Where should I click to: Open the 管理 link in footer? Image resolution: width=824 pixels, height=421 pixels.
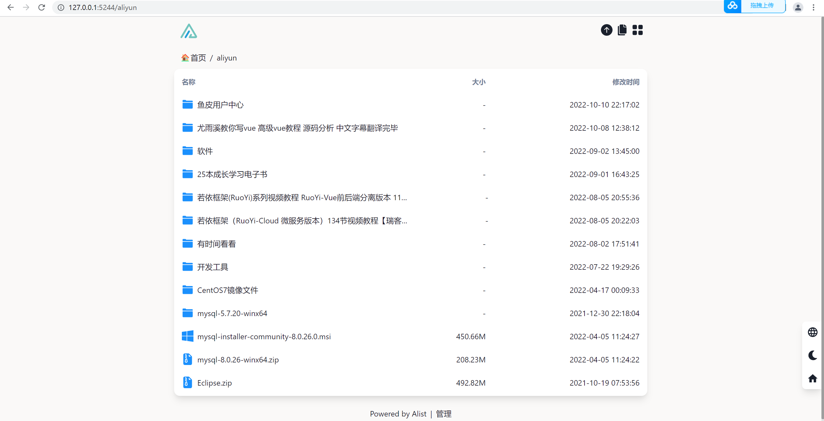[444, 414]
